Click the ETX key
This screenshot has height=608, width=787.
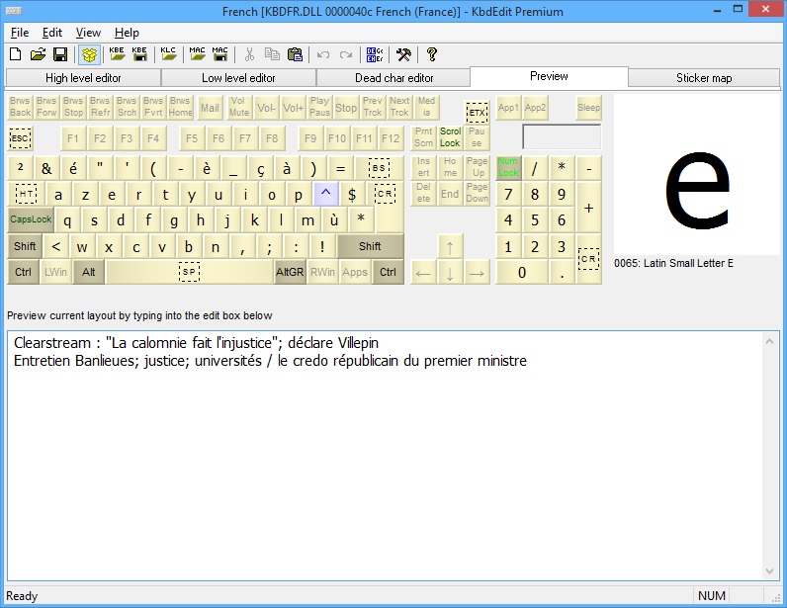tap(477, 113)
